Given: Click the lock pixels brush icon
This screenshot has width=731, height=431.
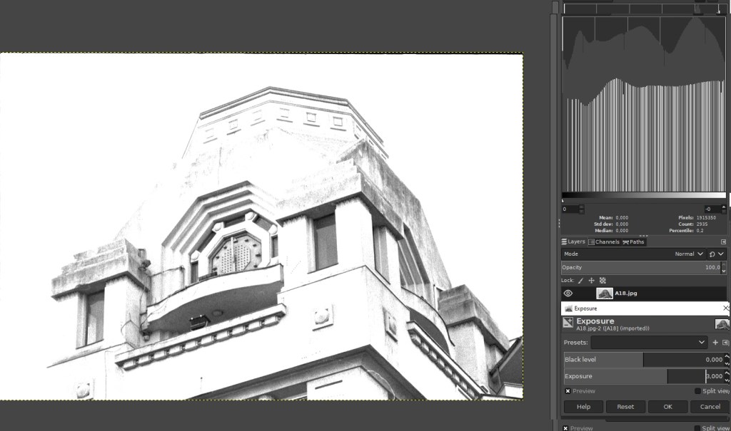Looking at the screenshot, I should coord(580,281).
